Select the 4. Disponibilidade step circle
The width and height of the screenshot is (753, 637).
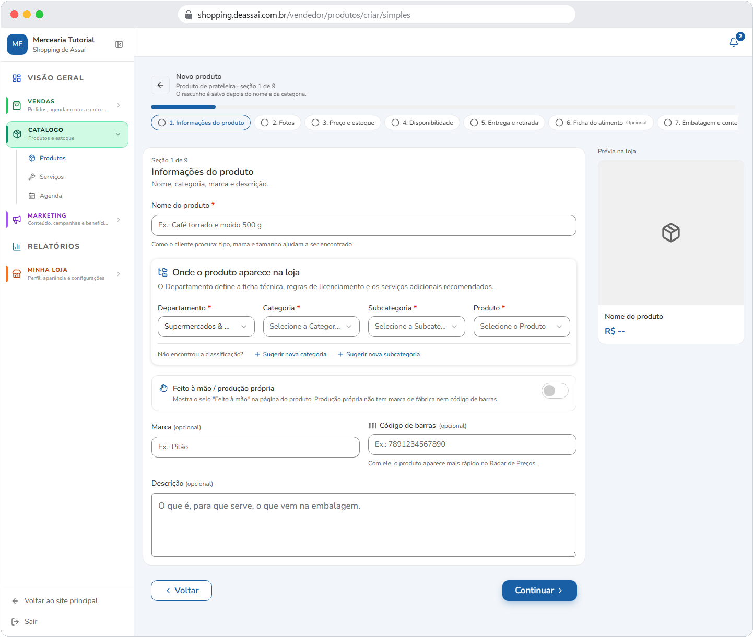(395, 123)
